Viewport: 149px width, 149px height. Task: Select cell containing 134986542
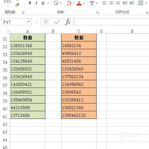point(79,84)
